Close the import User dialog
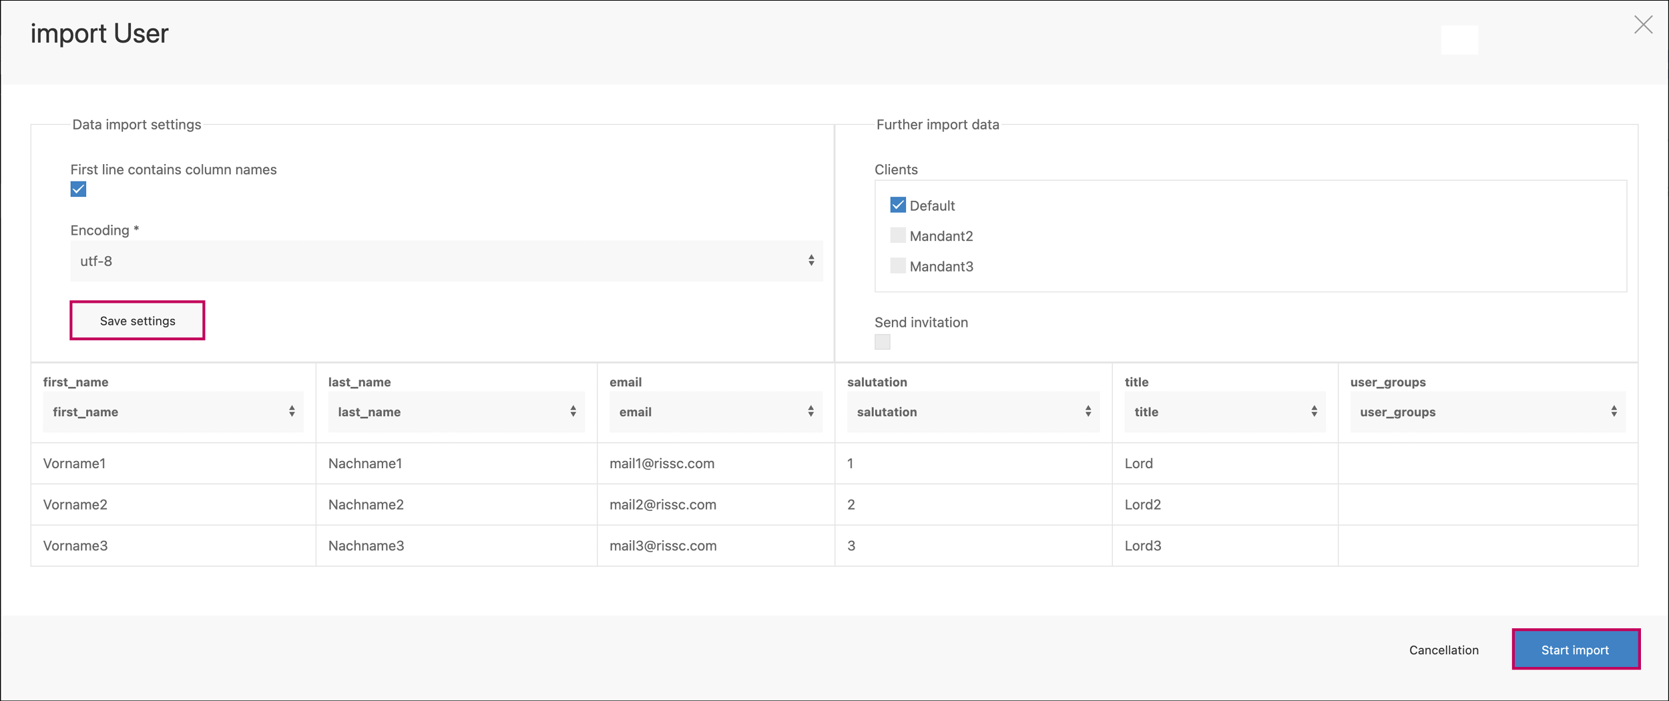 click(1642, 25)
